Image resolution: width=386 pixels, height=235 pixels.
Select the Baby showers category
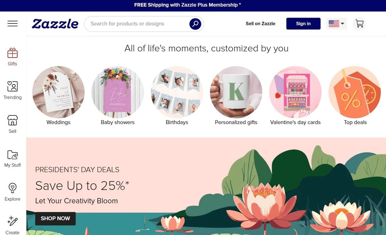(118, 92)
